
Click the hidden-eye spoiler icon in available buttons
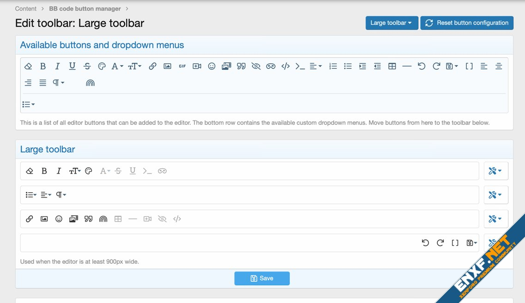click(x=256, y=67)
